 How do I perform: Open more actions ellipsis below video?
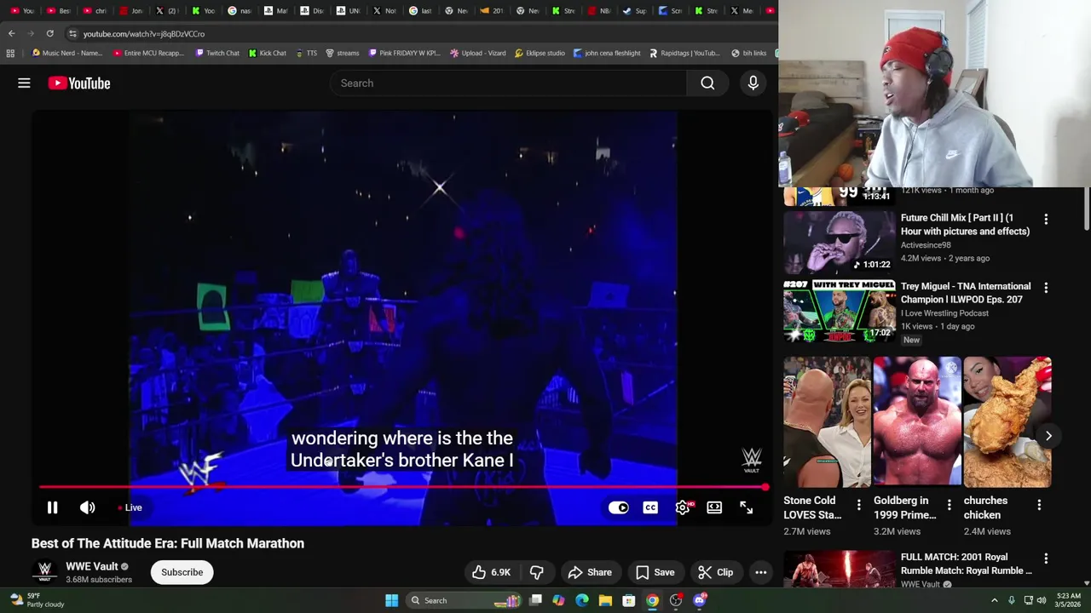(x=760, y=572)
